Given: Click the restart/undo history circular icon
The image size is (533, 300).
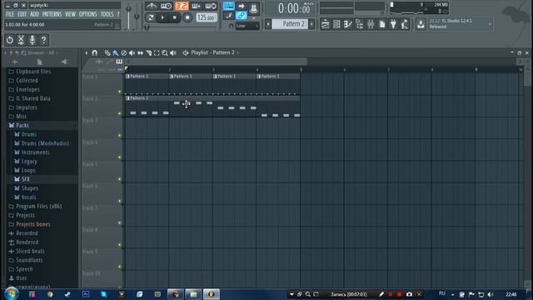Looking at the screenshot, I should point(9,40).
